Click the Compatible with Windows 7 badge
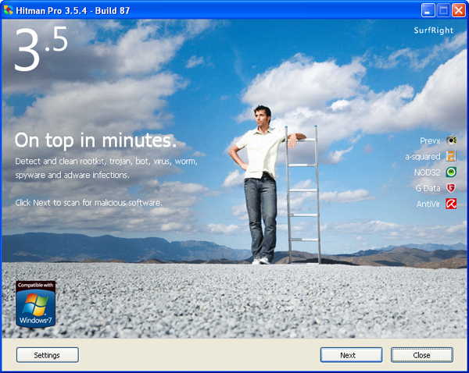Image resolution: width=469 pixels, height=373 pixels. [x=36, y=304]
